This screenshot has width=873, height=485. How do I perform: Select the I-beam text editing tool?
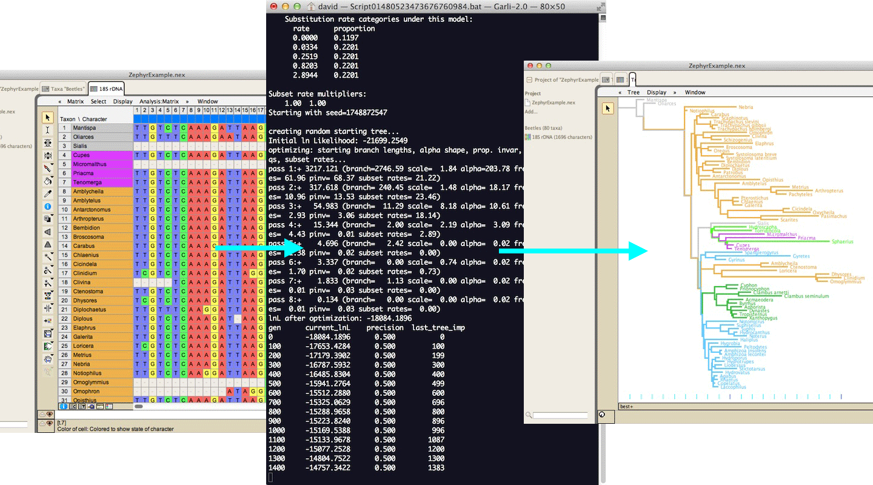coord(48,130)
